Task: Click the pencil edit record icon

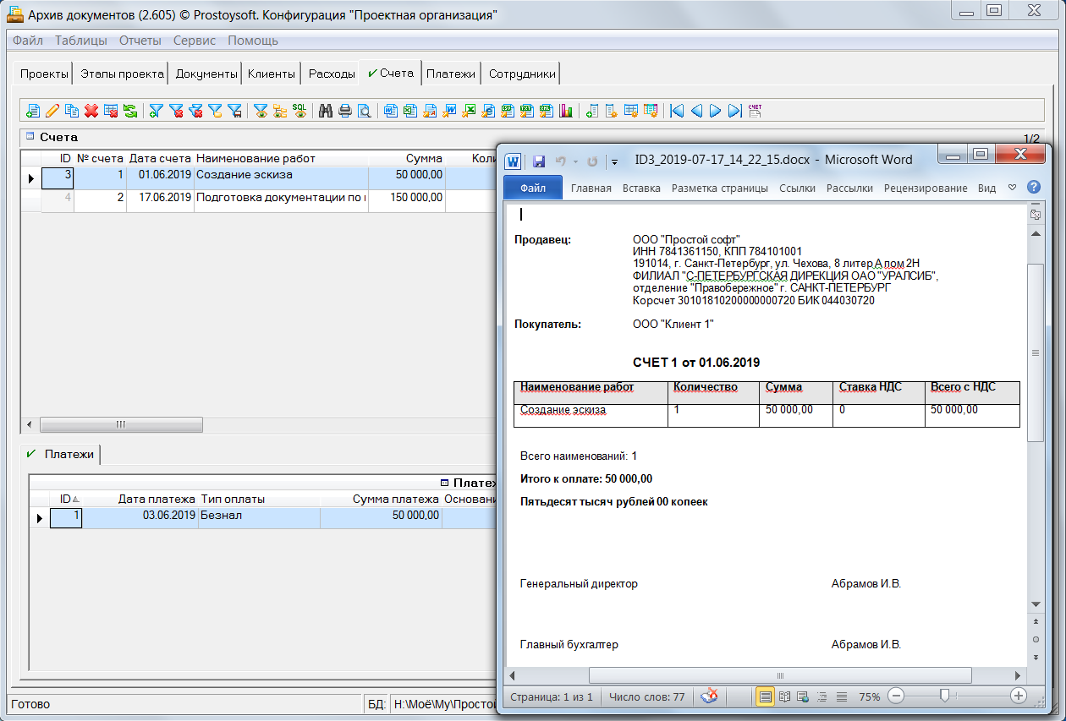Action: (52, 111)
